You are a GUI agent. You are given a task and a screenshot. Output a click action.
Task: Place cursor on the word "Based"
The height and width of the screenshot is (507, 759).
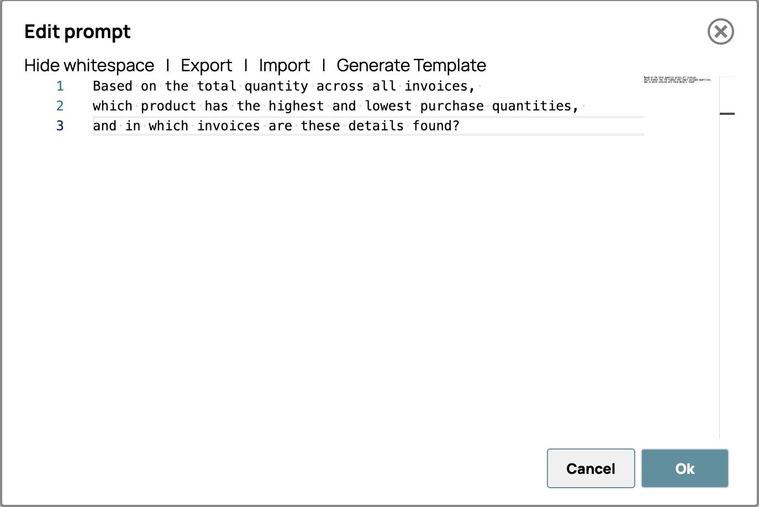pyautogui.click(x=112, y=86)
